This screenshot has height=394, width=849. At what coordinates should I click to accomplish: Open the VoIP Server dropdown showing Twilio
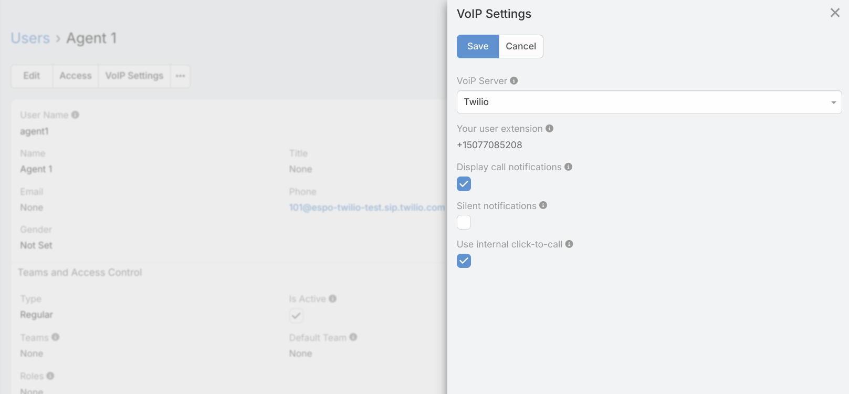[649, 102]
